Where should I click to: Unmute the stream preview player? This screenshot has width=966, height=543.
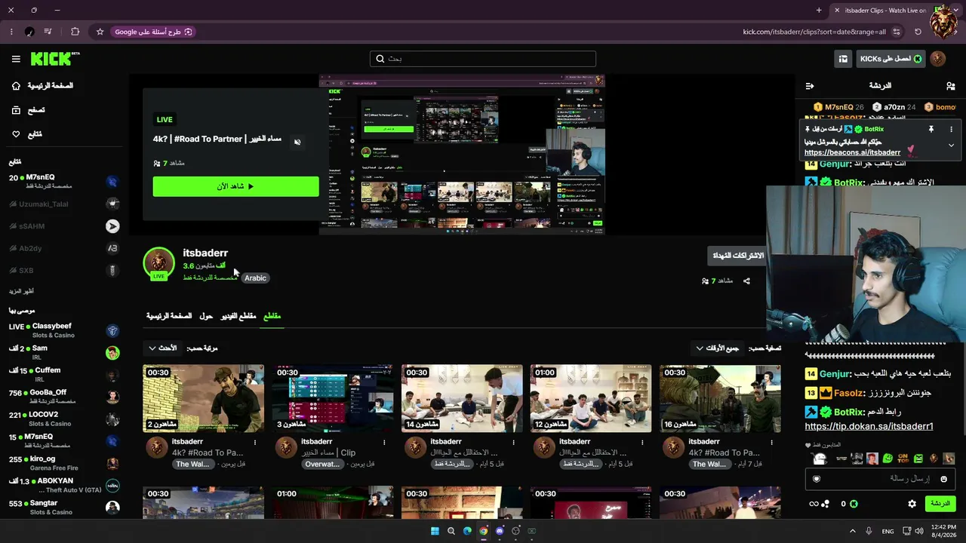297,142
